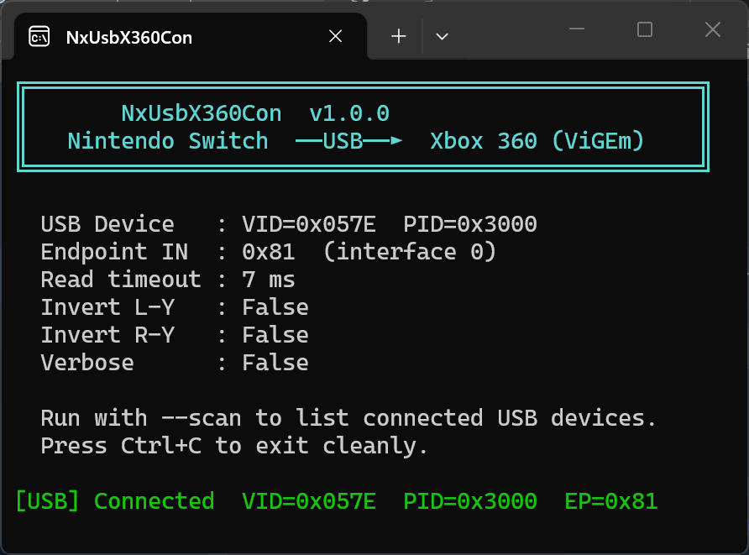Viewport: 749px width, 555px height.
Task: Expand the terminal profiles dropdown
Action: 442,36
